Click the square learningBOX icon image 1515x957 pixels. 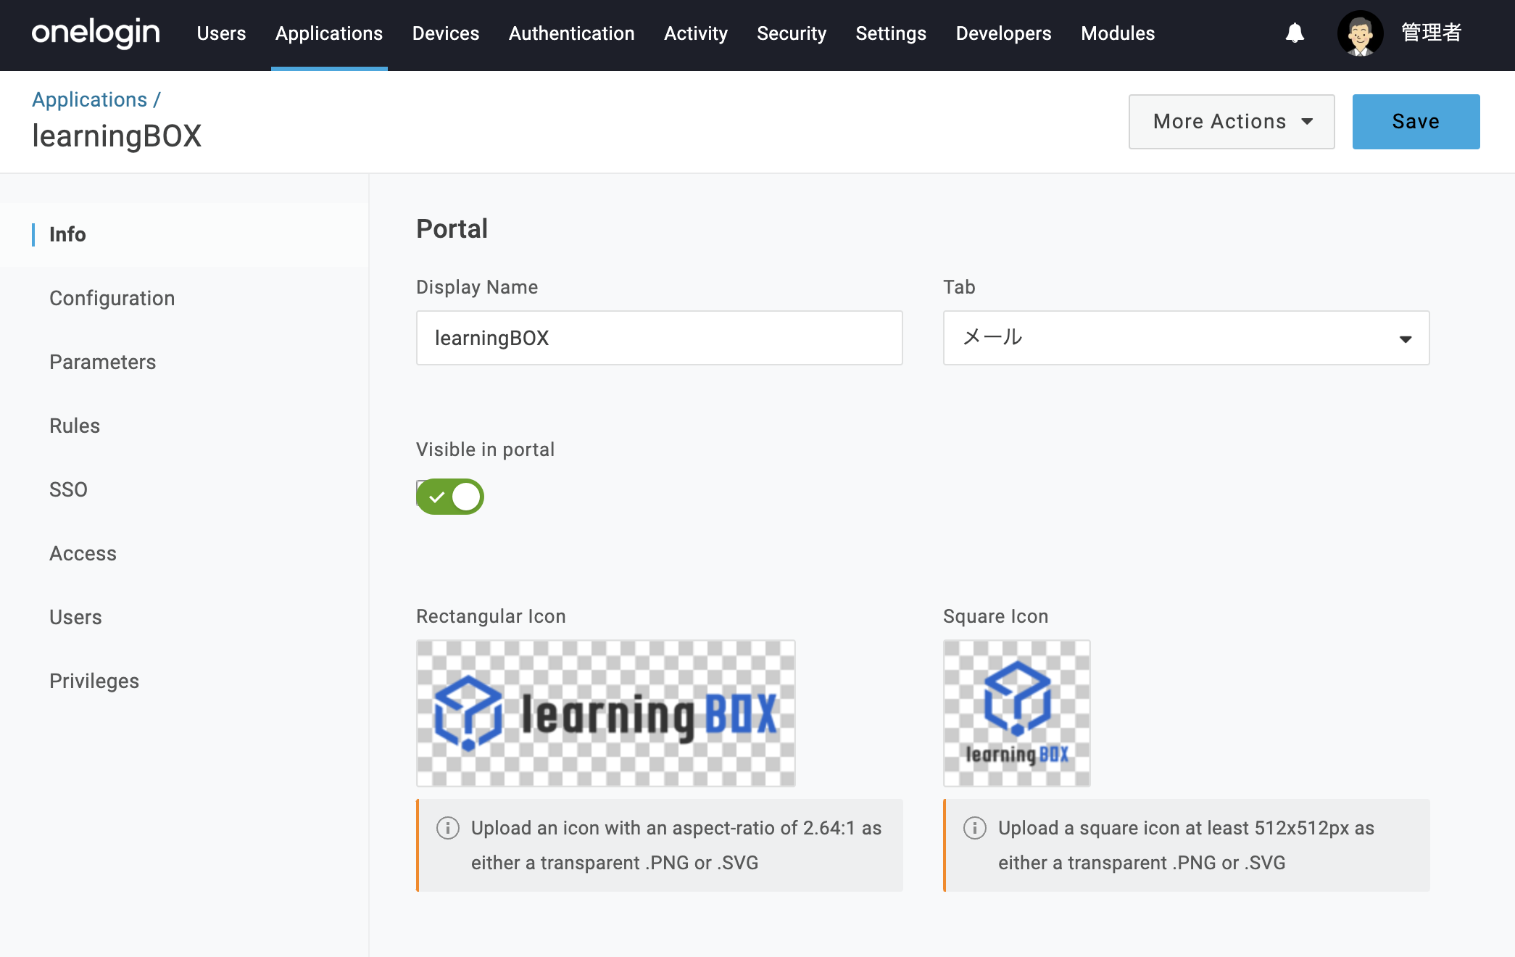click(x=1016, y=713)
